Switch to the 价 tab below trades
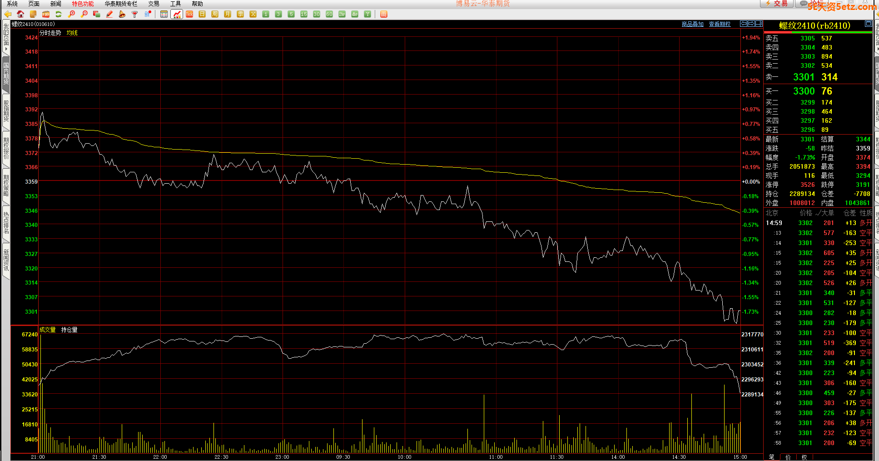Screen dimensions: 879x461 coord(788,457)
